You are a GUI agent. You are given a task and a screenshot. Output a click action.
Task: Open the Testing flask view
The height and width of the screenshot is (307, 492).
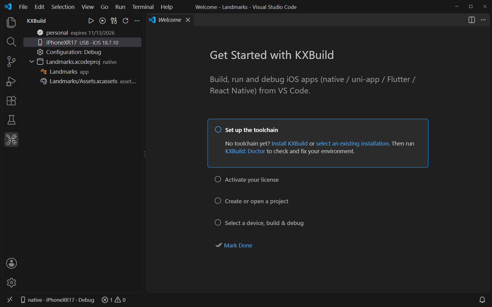tap(11, 120)
